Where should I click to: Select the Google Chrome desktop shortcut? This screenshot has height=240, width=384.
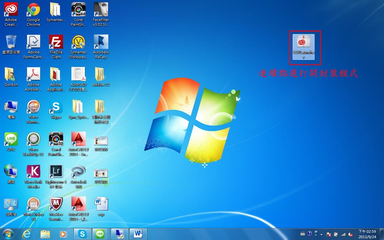[33, 14]
